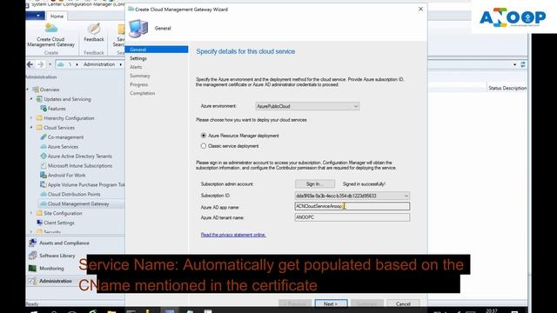Open the Home ribbon tab
The image size is (557, 313).
pyautogui.click(x=57, y=17)
